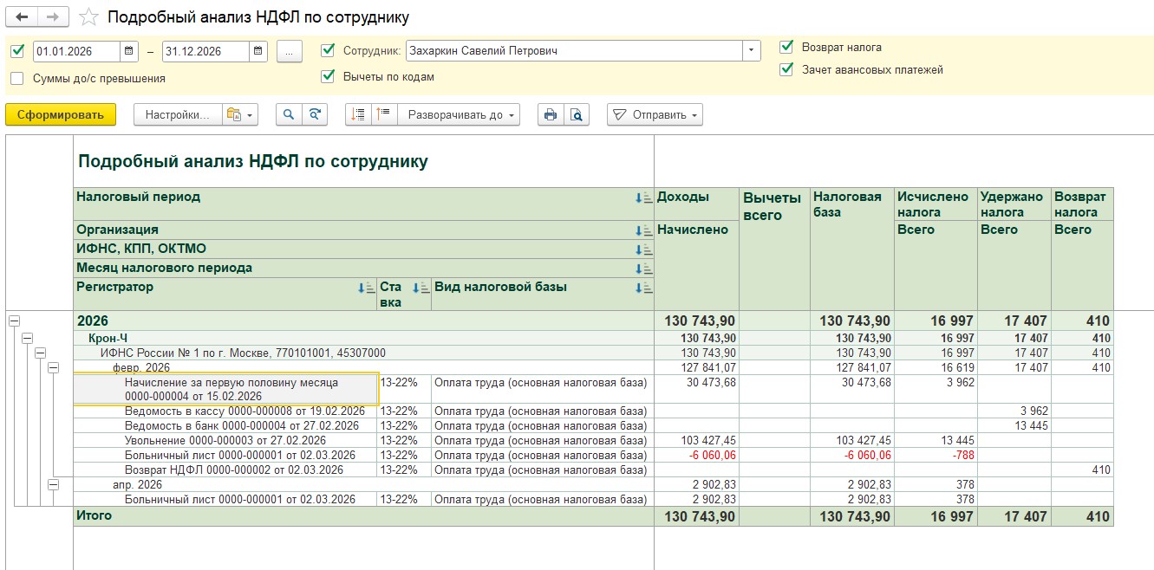Screen dimensions: 1154x570
Task: Disable 'Зачет авансовых платежей' checkbox
Action: click(786, 69)
